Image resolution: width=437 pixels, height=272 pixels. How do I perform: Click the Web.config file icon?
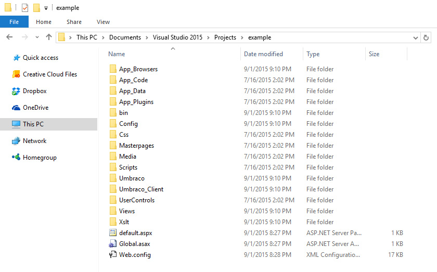point(113,255)
